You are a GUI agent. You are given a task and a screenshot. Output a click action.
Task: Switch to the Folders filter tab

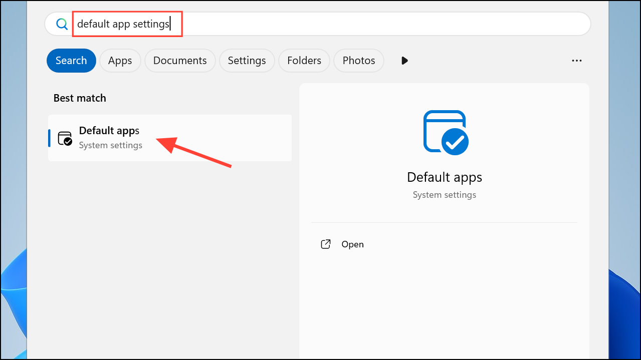point(304,61)
